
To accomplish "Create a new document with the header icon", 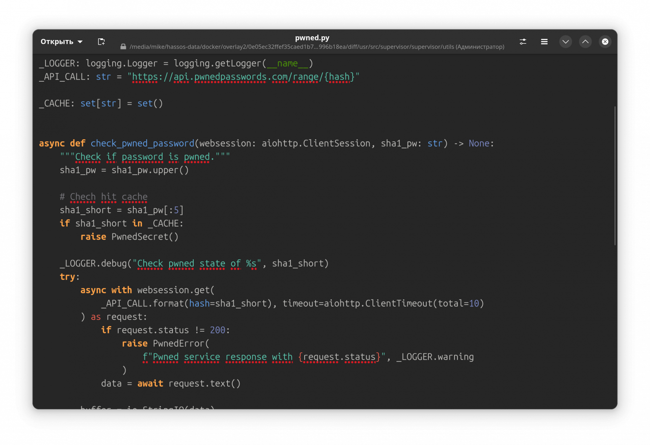I will [x=101, y=42].
